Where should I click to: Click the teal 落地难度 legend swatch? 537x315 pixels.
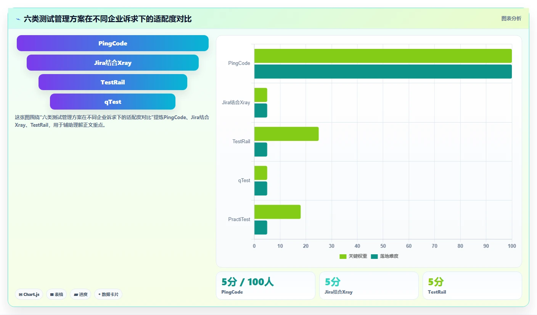click(375, 256)
